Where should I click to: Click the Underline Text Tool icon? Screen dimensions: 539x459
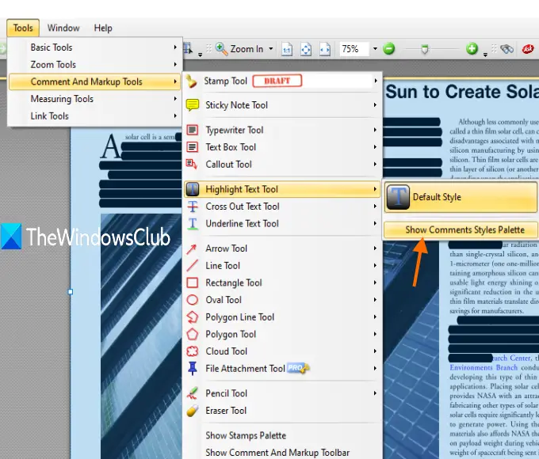pos(193,223)
